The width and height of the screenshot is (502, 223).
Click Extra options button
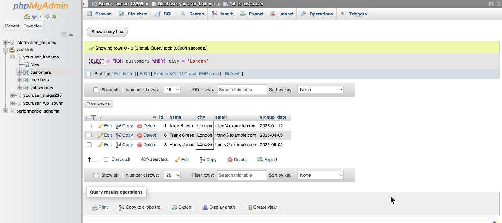tap(98, 104)
